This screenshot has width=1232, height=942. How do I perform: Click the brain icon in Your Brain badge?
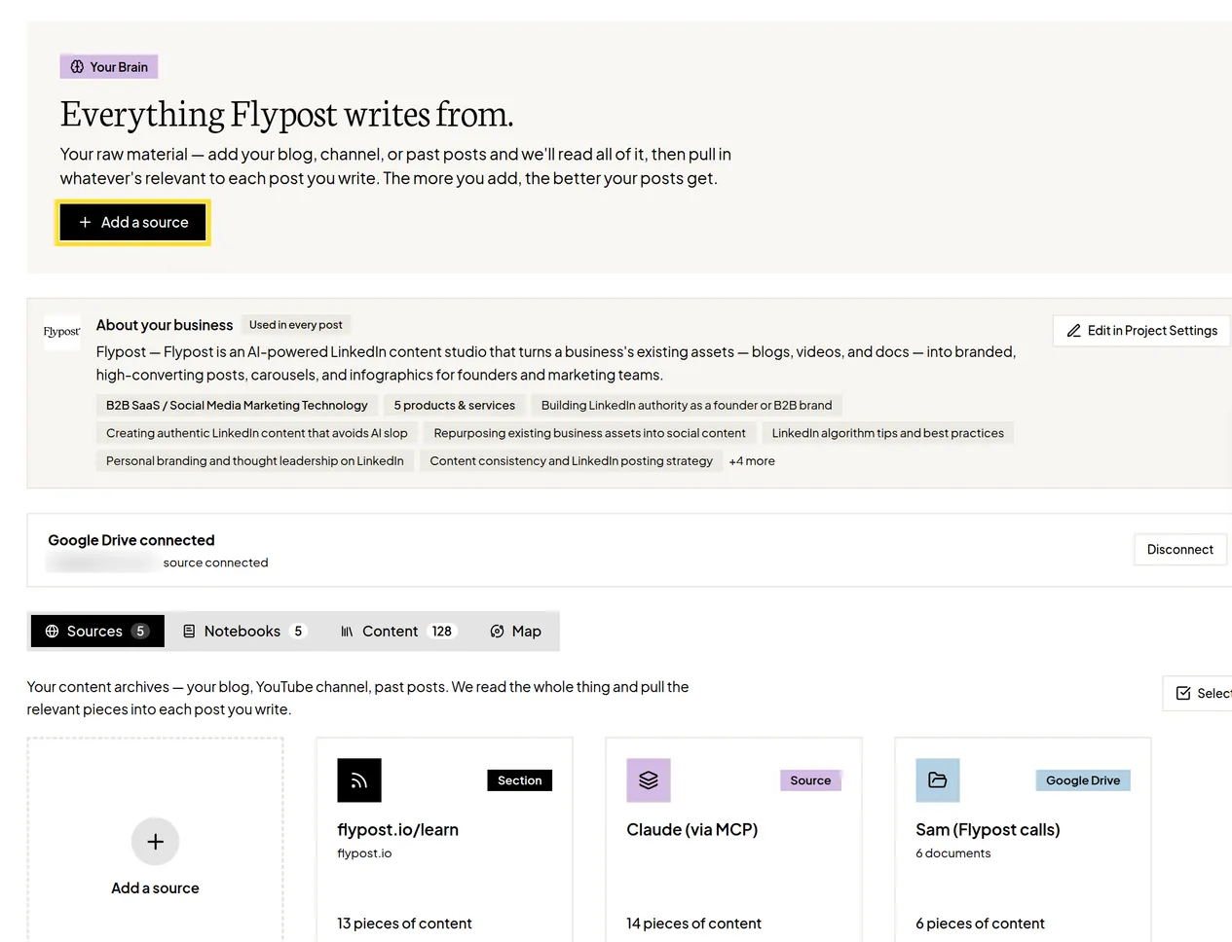(x=77, y=67)
